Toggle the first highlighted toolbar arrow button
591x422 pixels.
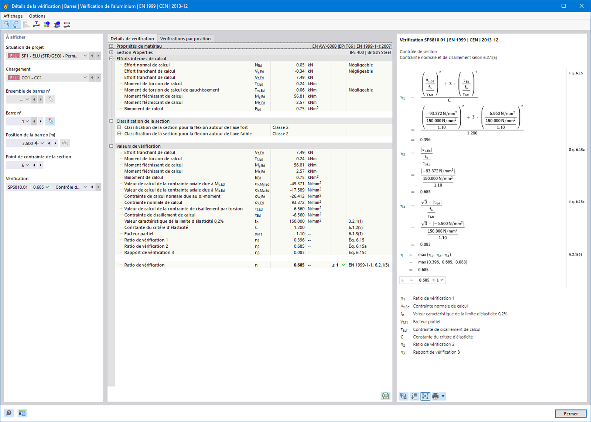(x=6, y=25)
